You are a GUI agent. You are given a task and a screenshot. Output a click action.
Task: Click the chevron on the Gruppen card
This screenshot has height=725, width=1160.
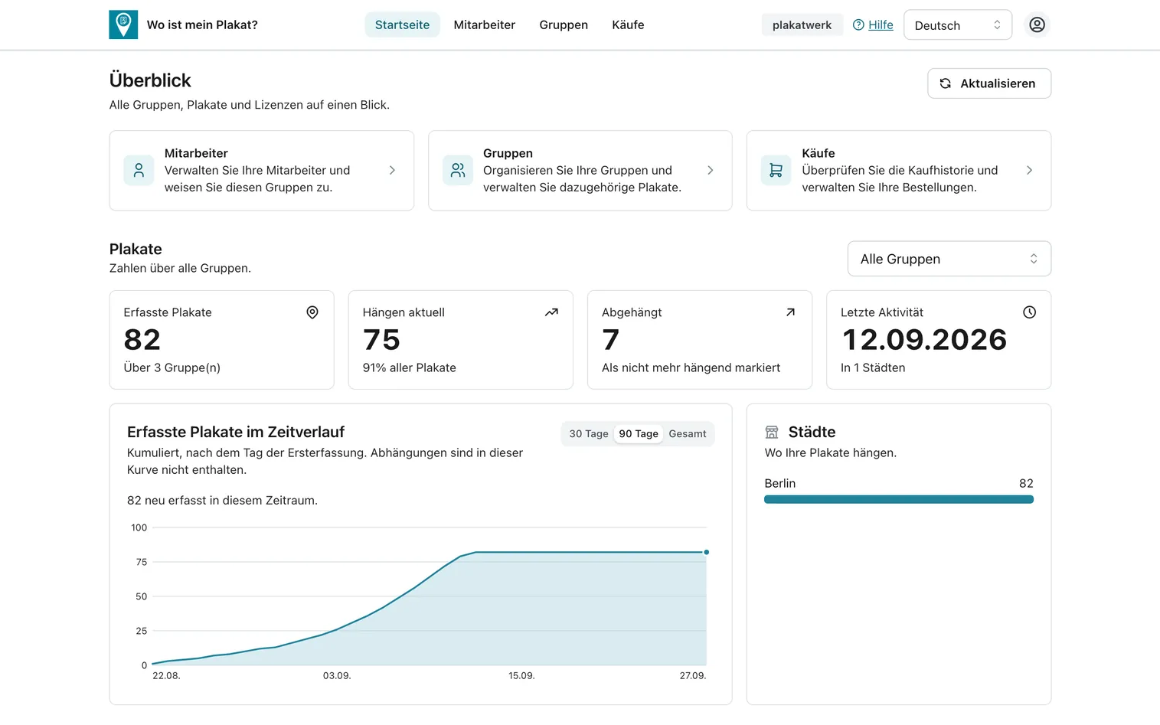pyautogui.click(x=711, y=170)
